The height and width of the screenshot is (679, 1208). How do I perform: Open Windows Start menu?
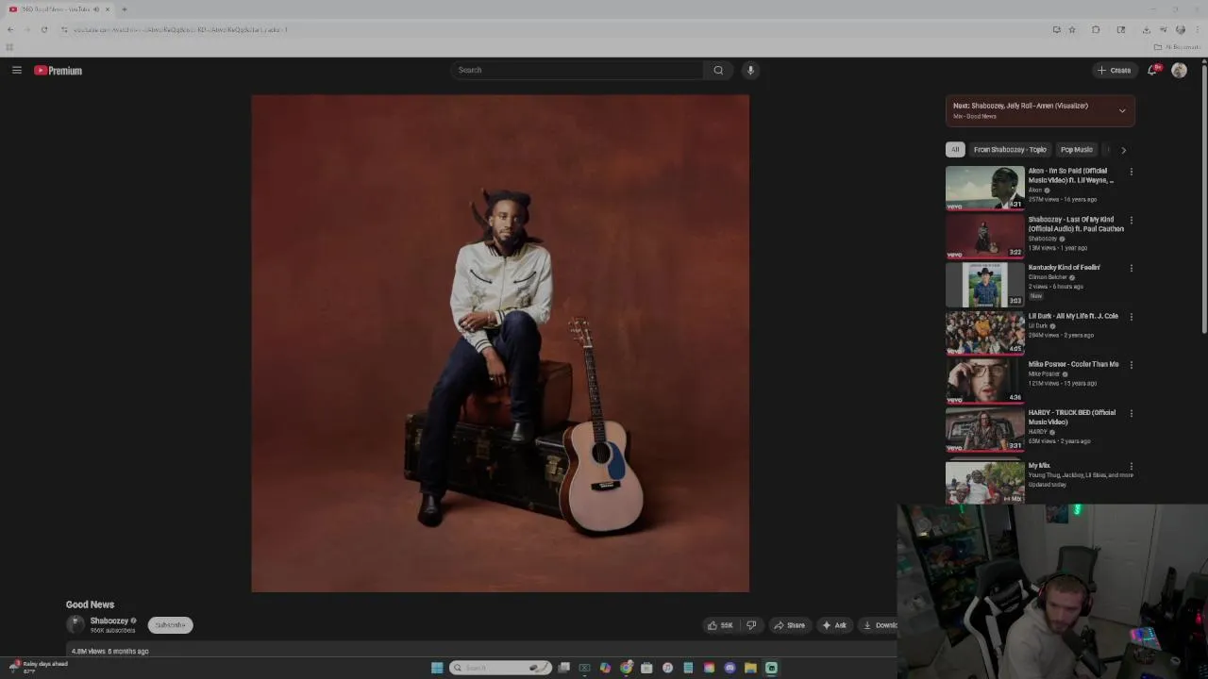tap(437, 668)
